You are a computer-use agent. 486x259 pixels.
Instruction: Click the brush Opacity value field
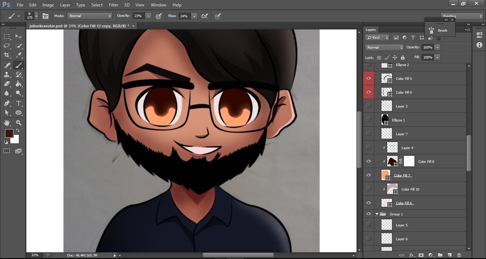click(x=138, y=16)
